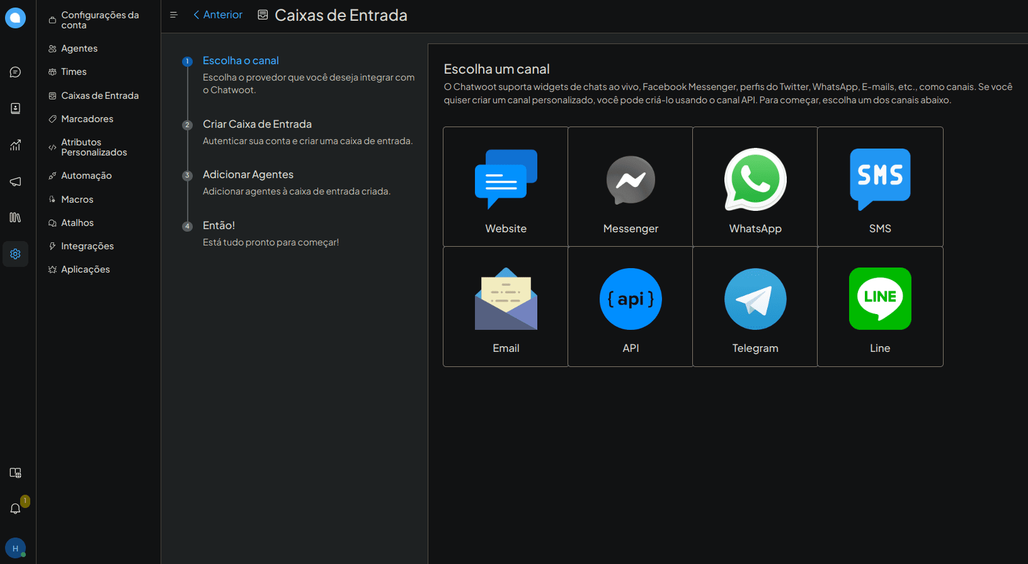This screenshot has height=564, width=1028.
Task: Go back using the Anterior link
Action: pos(218,15)
